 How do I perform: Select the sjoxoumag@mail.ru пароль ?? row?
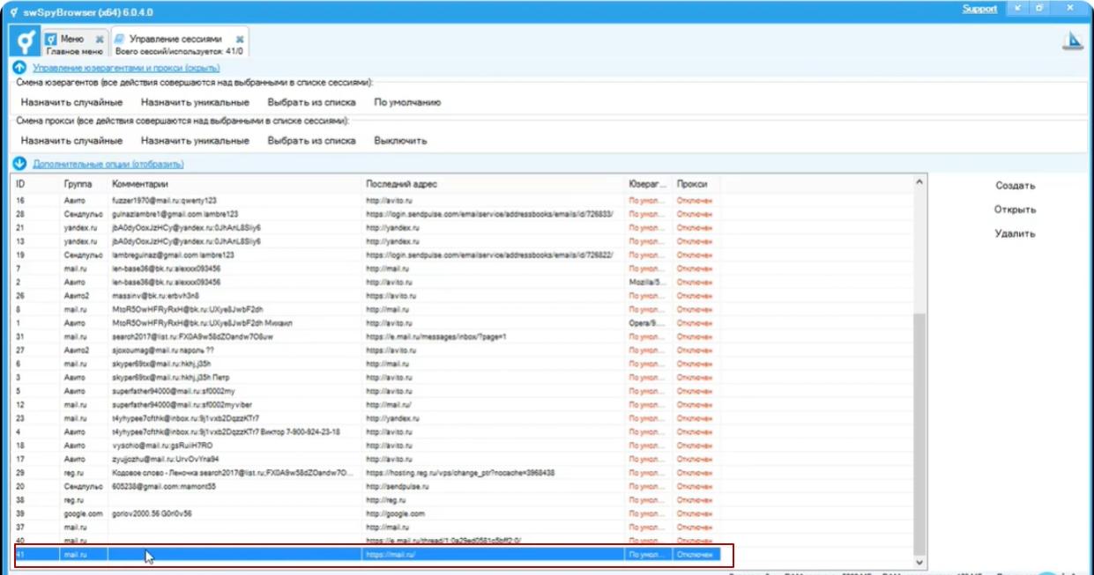[368, 350]
